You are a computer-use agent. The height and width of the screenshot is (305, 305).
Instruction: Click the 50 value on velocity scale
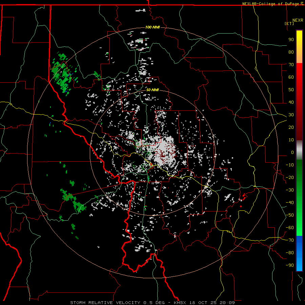click(291, 90)
